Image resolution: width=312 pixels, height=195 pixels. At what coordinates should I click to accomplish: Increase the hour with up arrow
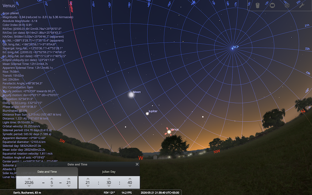click(88, 179)
